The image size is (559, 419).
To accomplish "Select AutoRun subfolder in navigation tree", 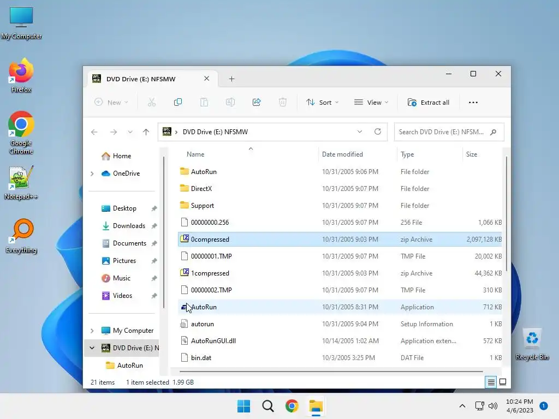I will 130,365.
